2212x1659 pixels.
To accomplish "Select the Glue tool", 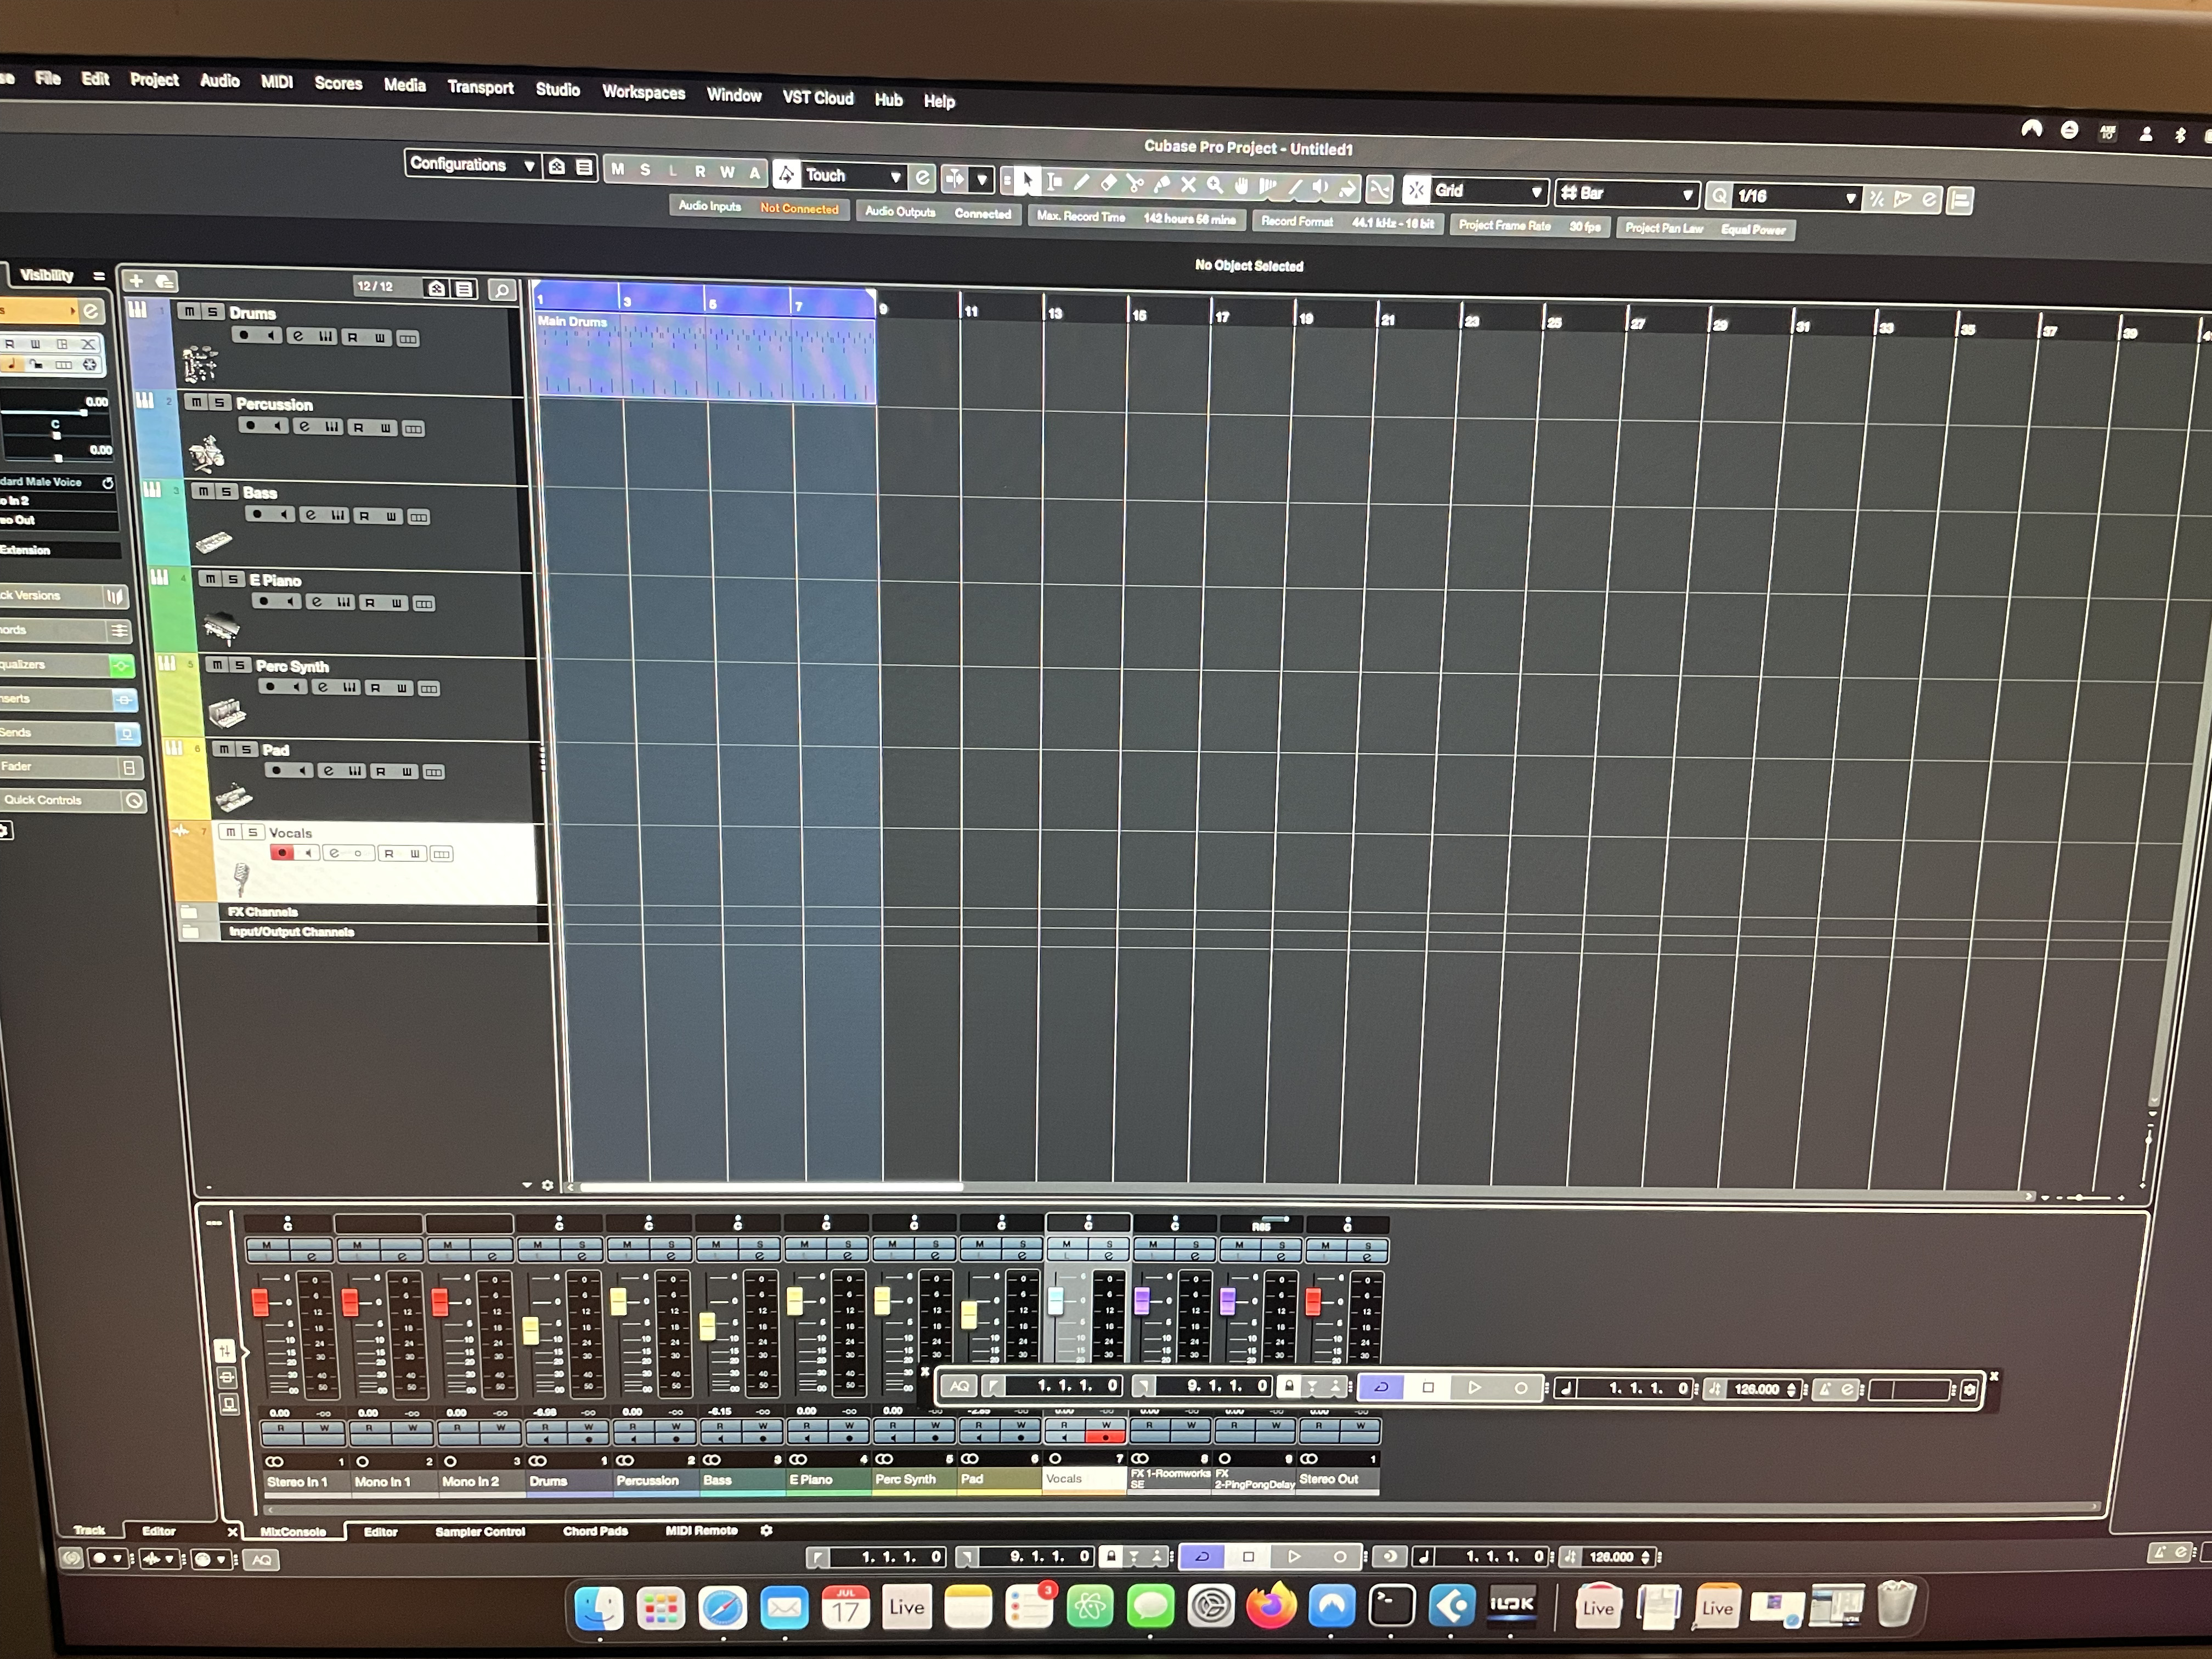I will pos(1161,184).
